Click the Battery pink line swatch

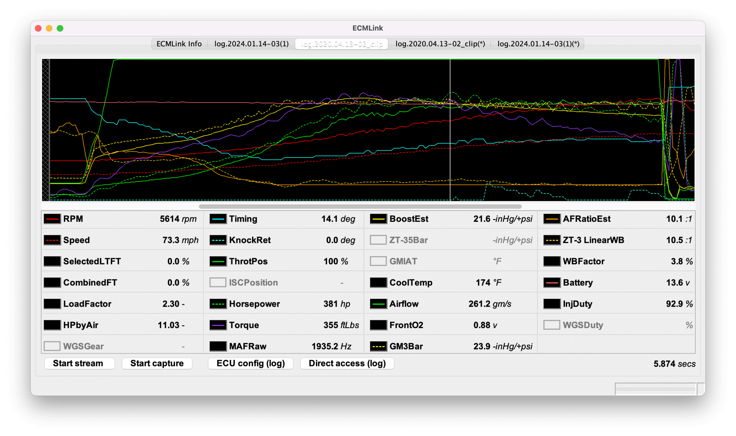(x=552, y=283)
